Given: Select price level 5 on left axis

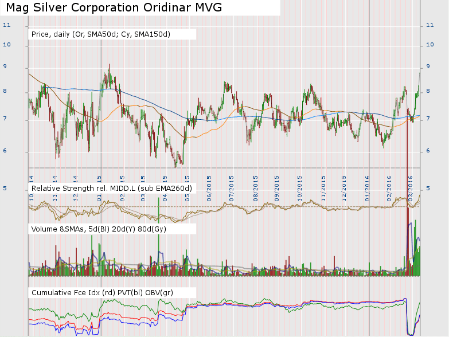Looking at the screenshot, I should click(x=5, y=189).
